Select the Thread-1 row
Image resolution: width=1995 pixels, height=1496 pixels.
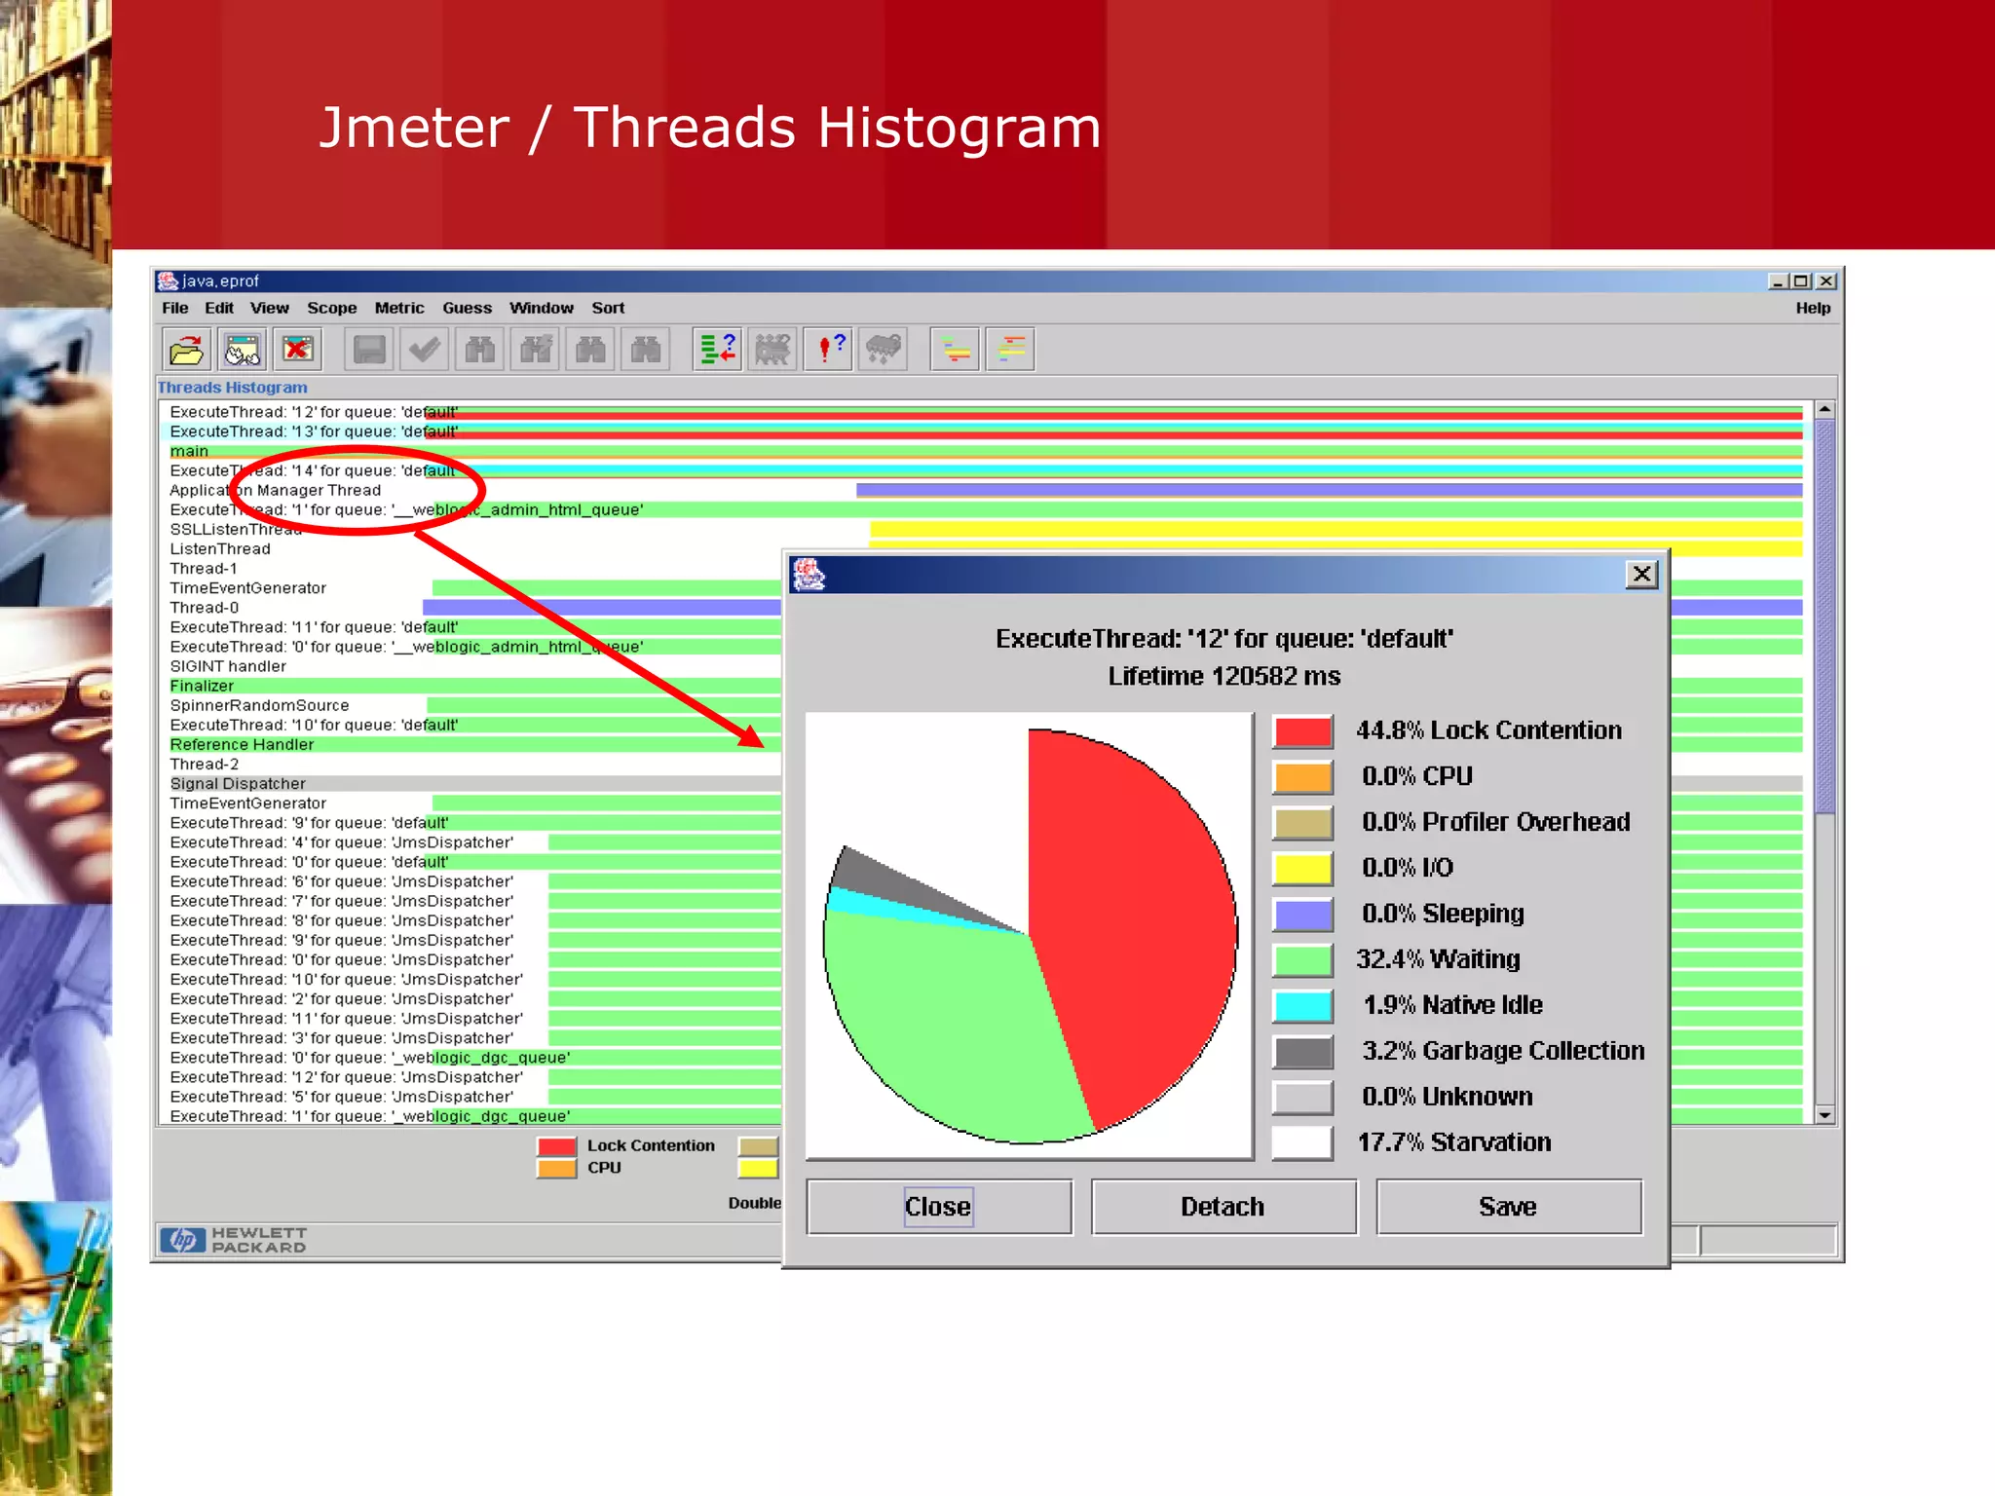pyautogui.click(x=471, y=569)
